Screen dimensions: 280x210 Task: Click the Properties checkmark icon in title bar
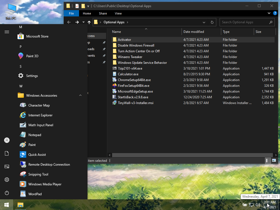(77, 6)
